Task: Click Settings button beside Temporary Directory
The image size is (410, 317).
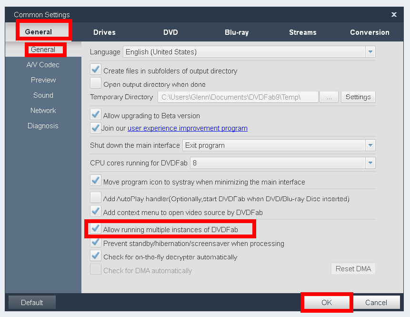Action: click(x=358, y=97)
